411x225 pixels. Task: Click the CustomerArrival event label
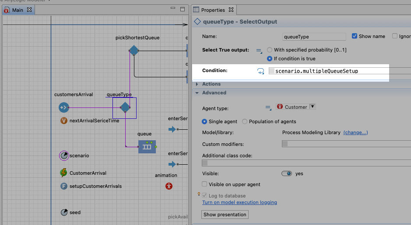[88, 173]
